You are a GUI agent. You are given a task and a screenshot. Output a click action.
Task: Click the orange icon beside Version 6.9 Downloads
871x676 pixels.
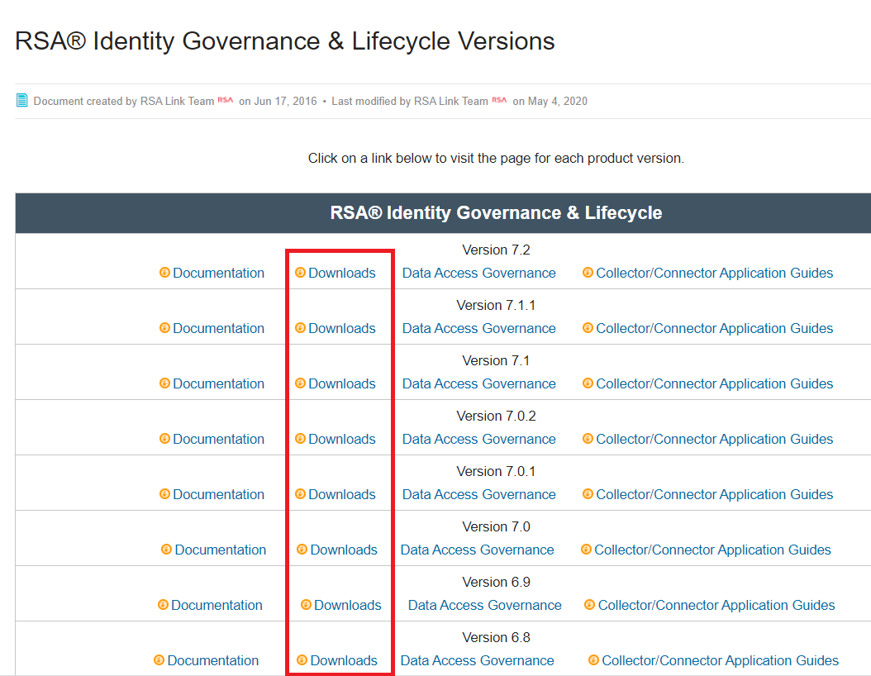coord(306,605)
